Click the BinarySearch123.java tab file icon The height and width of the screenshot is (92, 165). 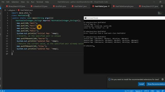tap(7, 6)
